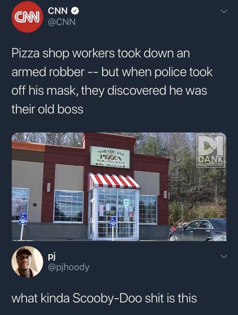The image size is (238, 315).
Task: Select the CNN tweet text about robber
Action: [x=112, y=81]
